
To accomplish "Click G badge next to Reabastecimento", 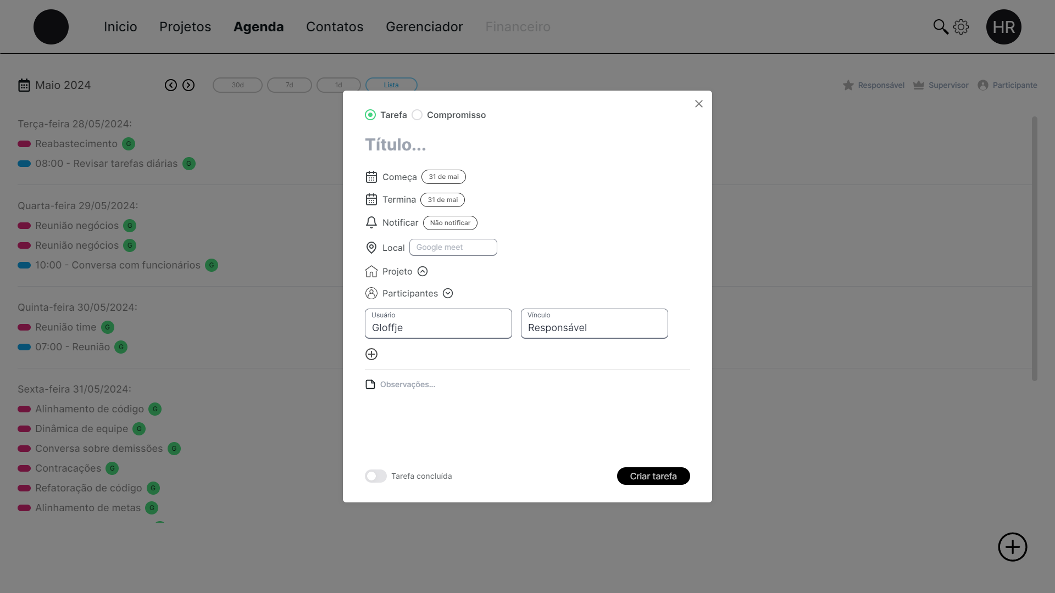I will coord(129,144).
